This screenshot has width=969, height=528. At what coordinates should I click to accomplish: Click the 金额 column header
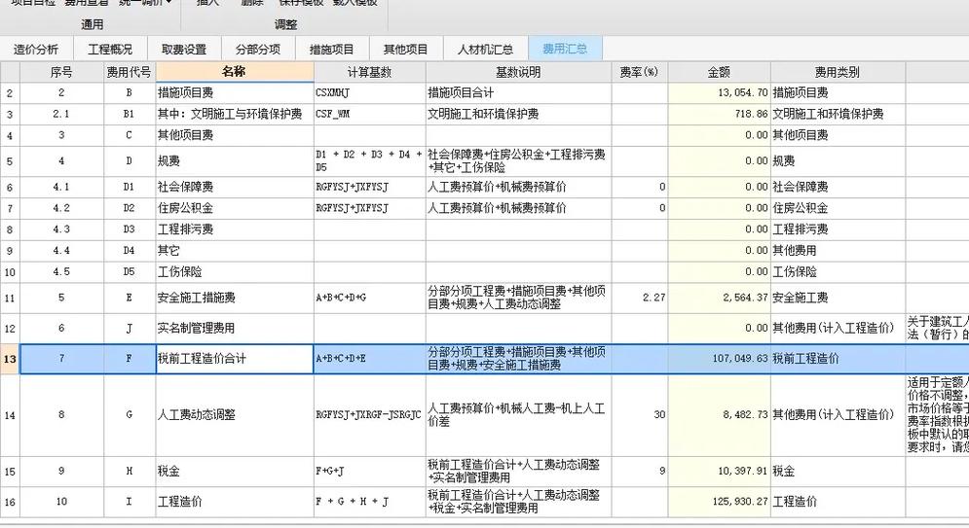(719, 72)
